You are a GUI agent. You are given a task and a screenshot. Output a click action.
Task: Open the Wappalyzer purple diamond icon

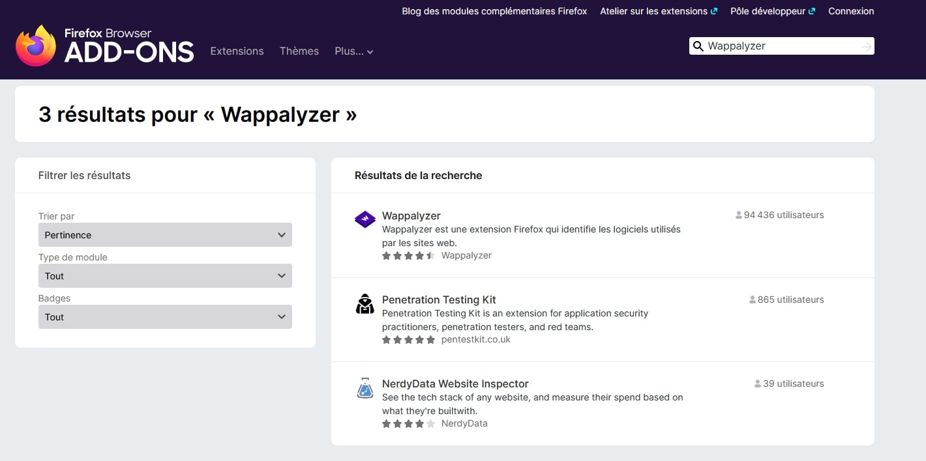365,219
